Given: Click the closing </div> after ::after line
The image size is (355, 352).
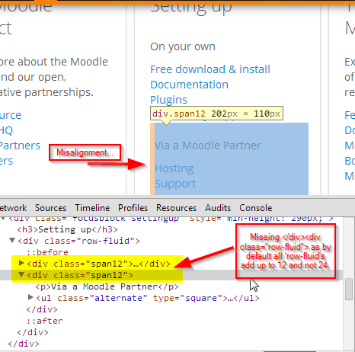Looking at the screenshot, I should click(x=33, y=332).
